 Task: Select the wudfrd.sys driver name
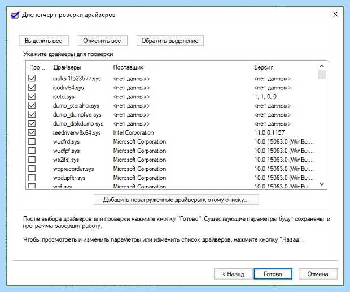[66, 142]
